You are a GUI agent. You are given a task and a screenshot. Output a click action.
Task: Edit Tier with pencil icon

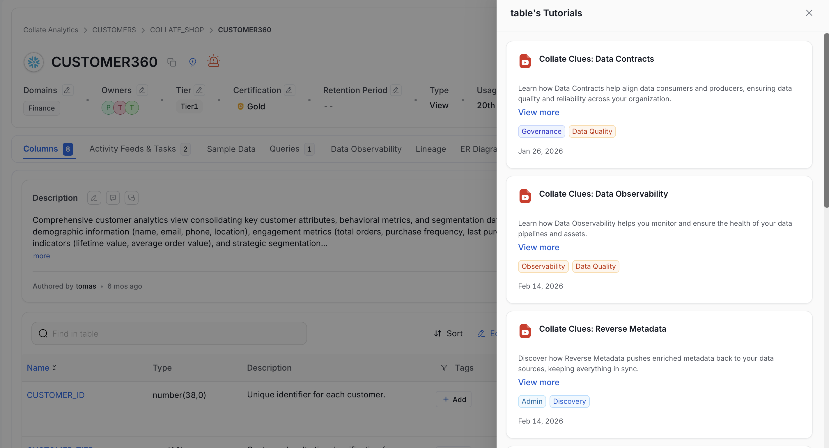coord(199,90)
